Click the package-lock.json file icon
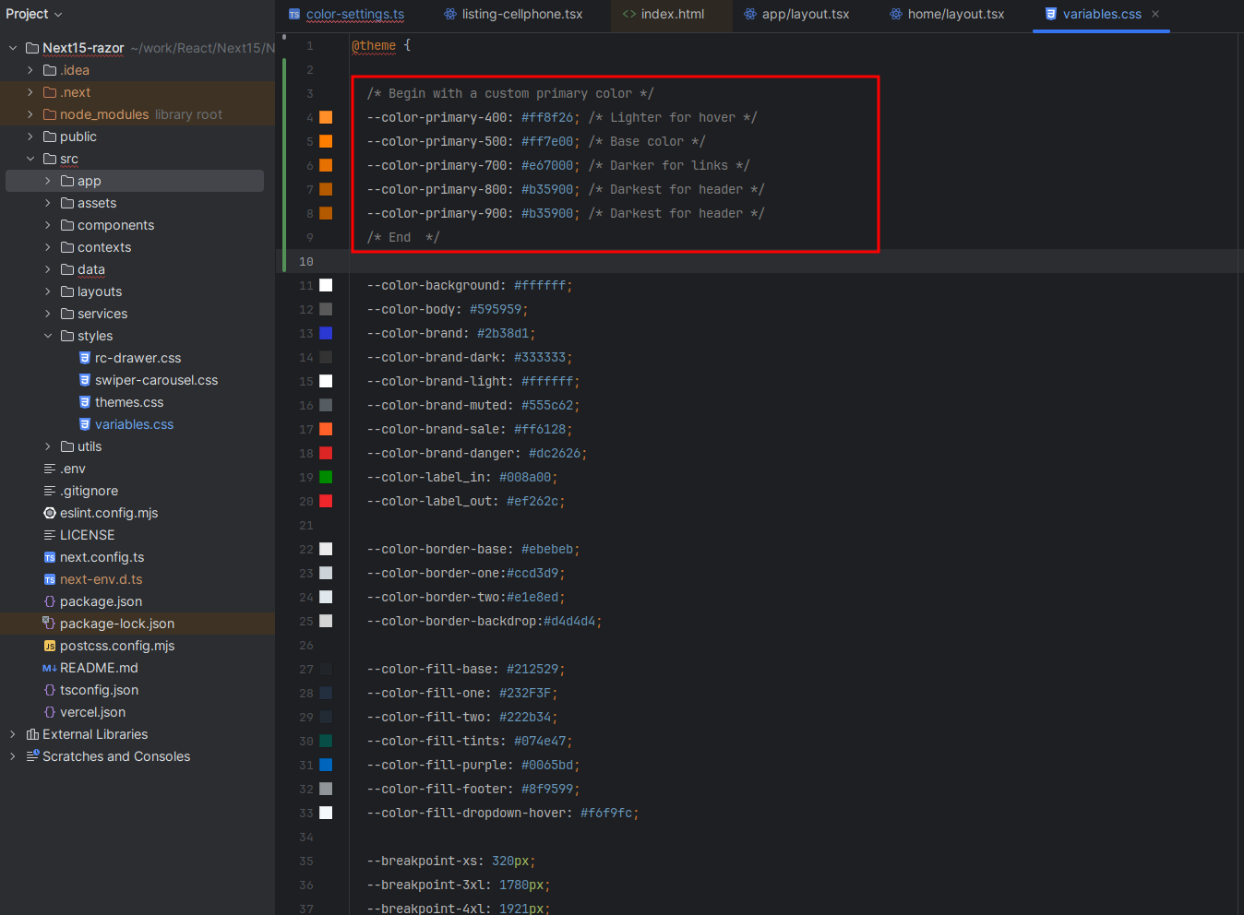This screenshot has height=915, width=1244. click(x=50, y=624)
